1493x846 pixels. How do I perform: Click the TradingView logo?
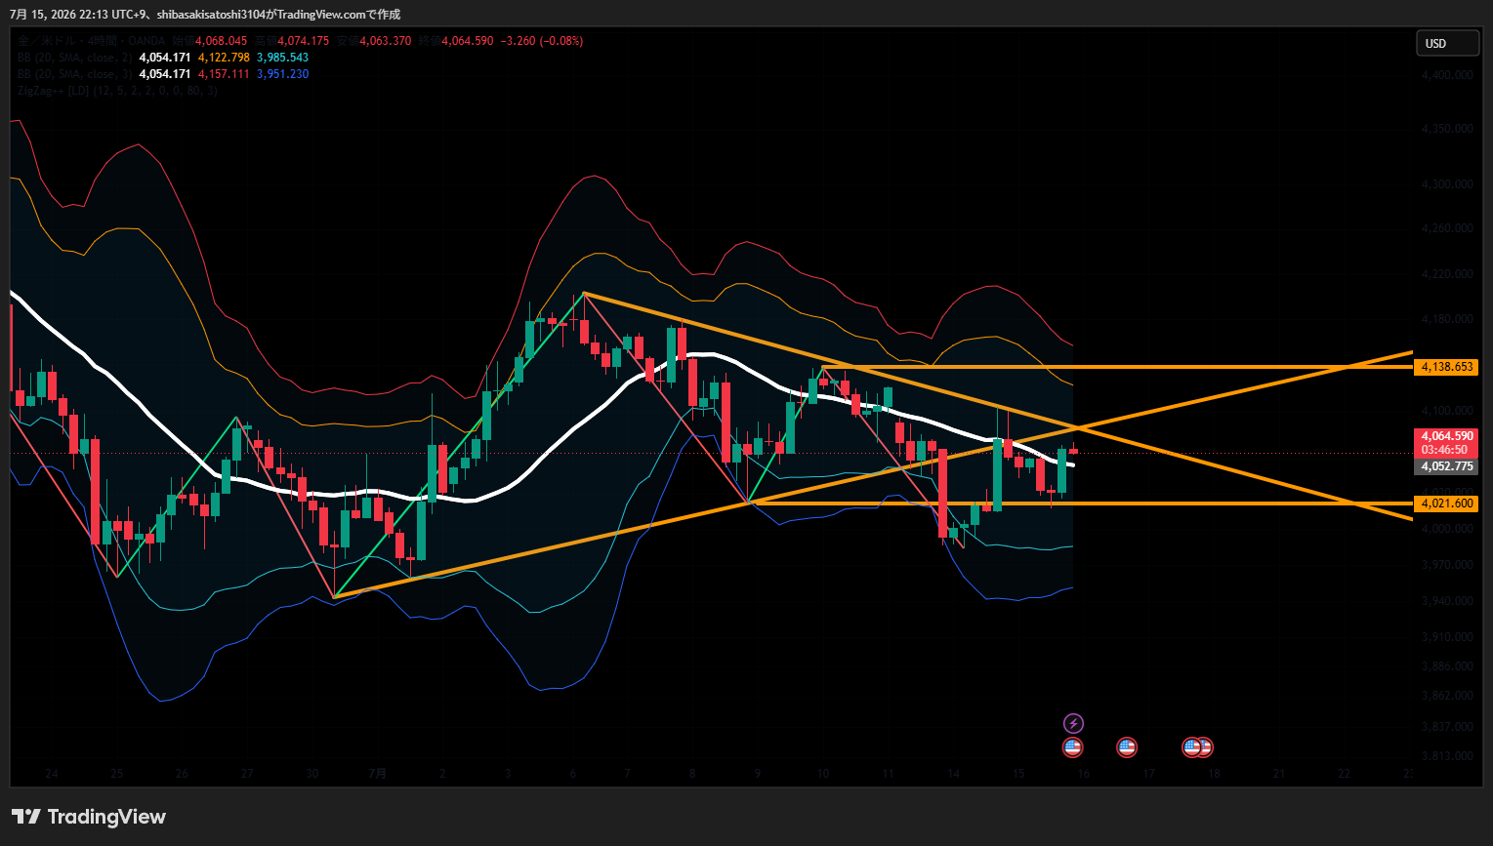click(x=89, y=817)
